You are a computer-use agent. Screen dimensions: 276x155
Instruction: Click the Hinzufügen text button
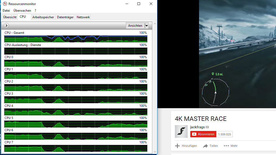(x=189, y=146)
